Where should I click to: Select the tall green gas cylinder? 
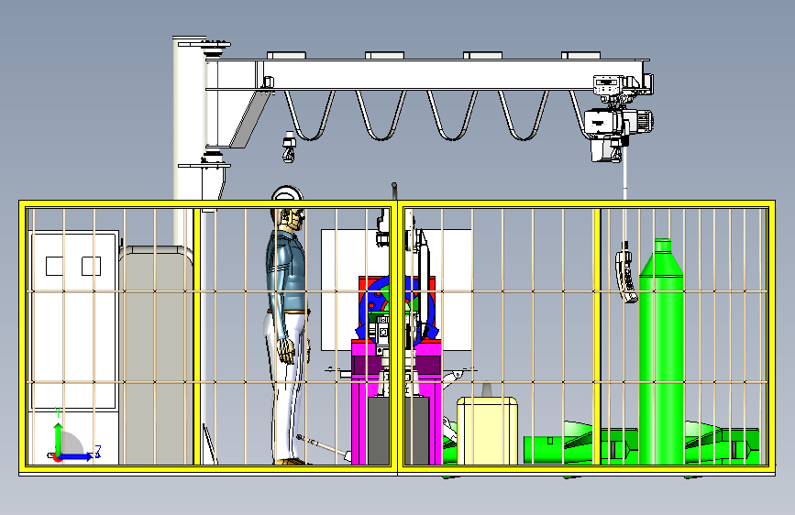pos(662,351)
